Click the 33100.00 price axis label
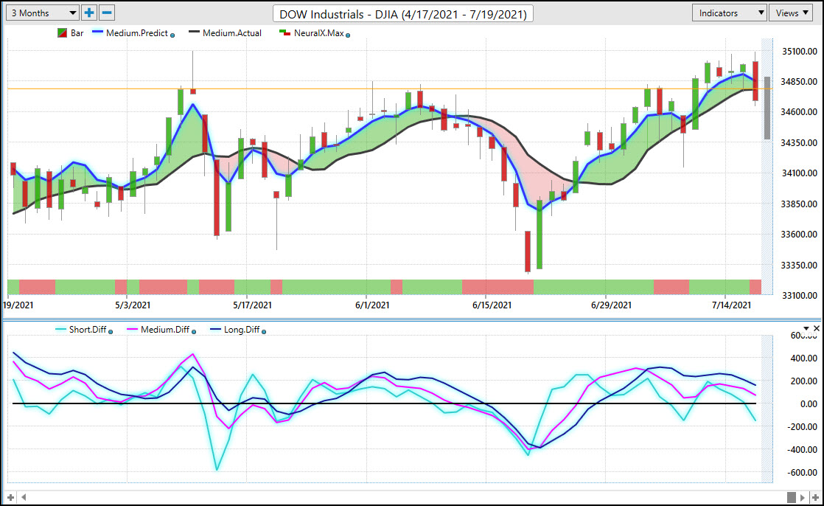The image size is (824, 506). click(x=799, y=296)
